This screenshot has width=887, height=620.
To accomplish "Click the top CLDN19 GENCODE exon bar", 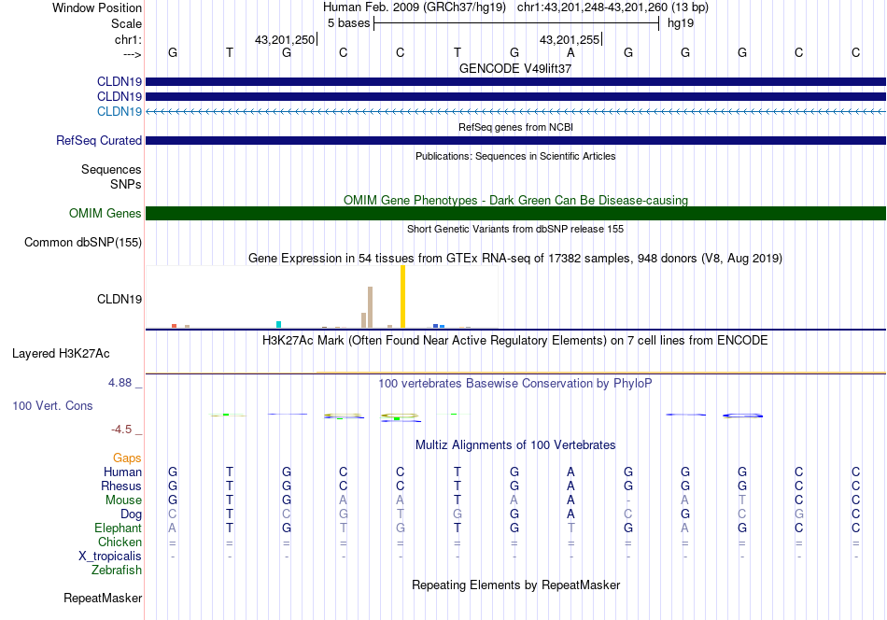I will (x=515, y=81).
